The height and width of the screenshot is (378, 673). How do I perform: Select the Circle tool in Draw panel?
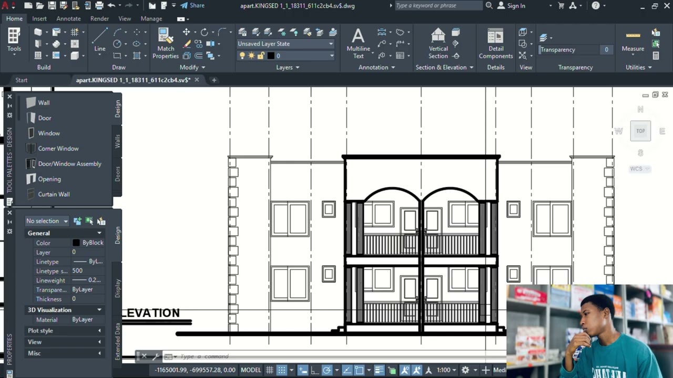point(117,44)
